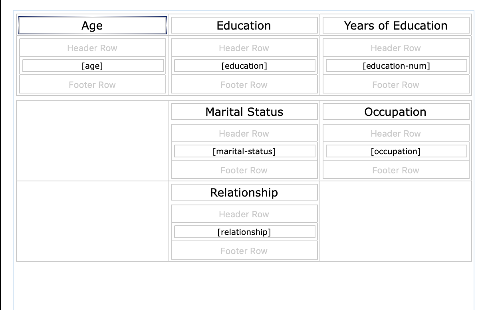This screenshot has height=310, width=484.
Task: Click the Header Row under Occupation
Action: (x=396, y=133)
